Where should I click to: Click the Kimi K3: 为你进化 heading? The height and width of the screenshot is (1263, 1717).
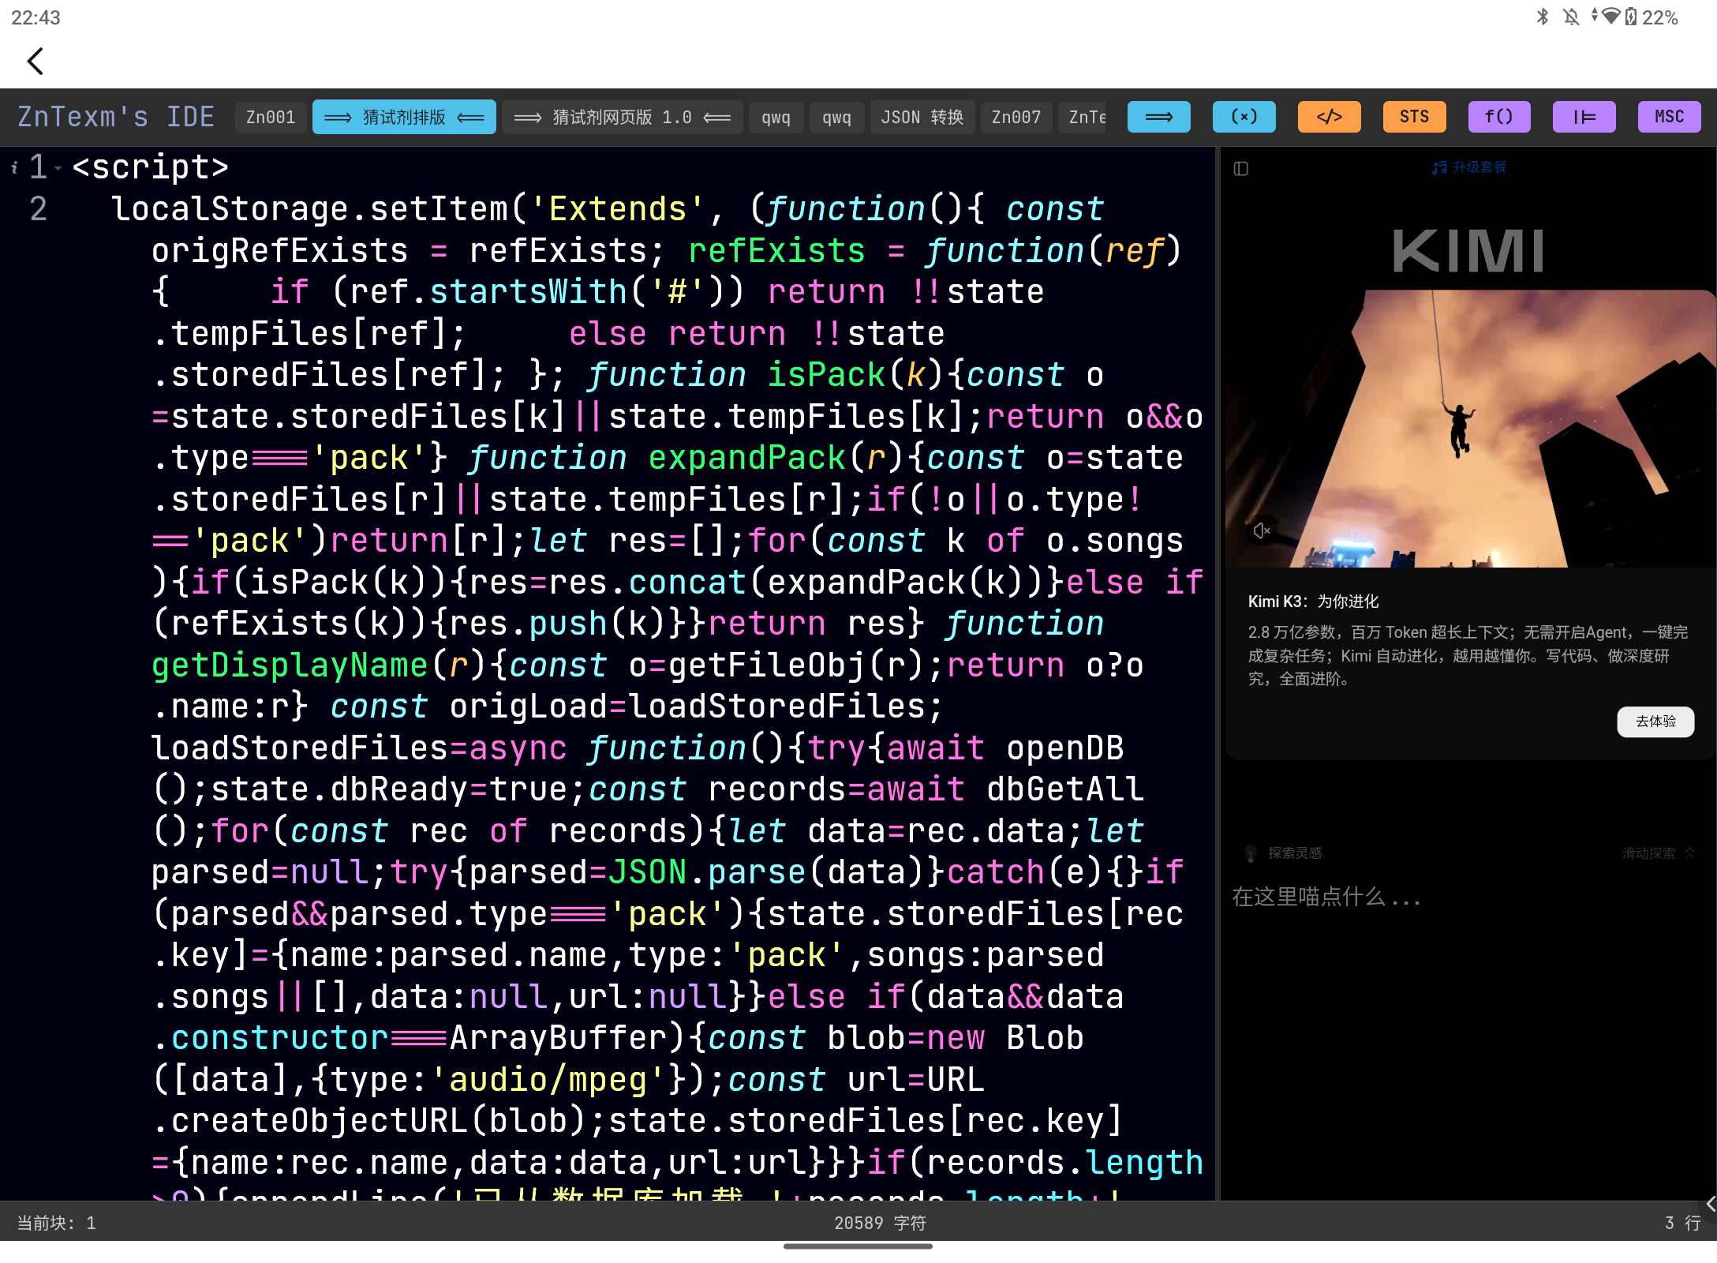point(1313,602)
